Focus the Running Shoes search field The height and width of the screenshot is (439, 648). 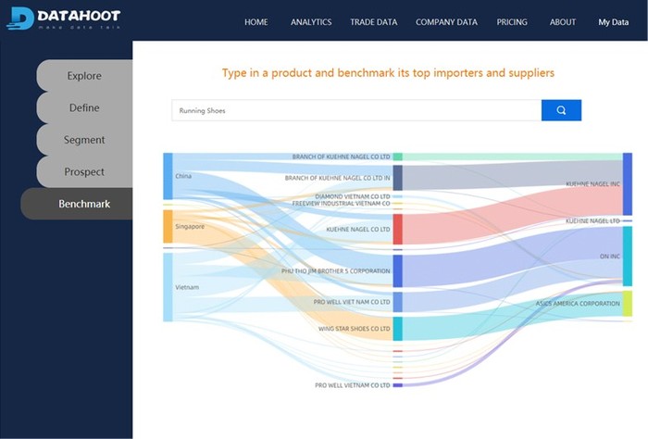tap(356, 110)
